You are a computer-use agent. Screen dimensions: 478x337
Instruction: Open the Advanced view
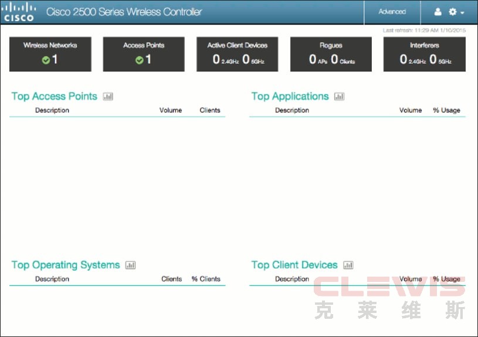[x=392, y=12]
